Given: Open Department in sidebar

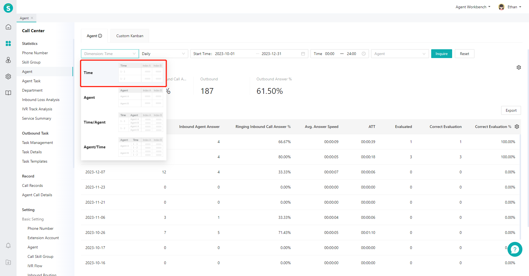Looking at the screenshot, I should [32, 90].
